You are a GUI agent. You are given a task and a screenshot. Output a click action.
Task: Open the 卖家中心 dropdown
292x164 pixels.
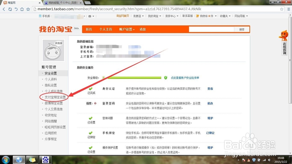(x=172, y=16)
